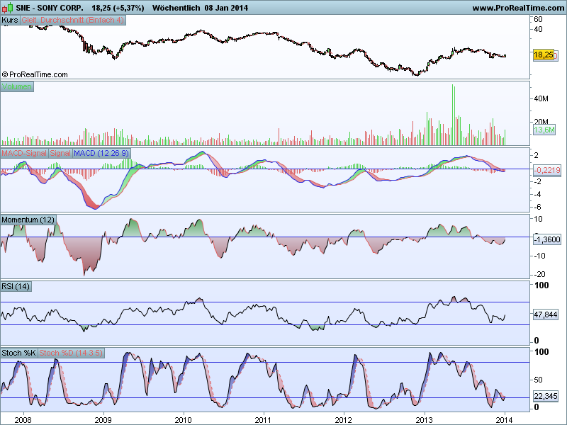The width and height of the screenshot is (567, 425).
Task: Open the MACD (12 26 9) label
Action: [x=101, y=153]
